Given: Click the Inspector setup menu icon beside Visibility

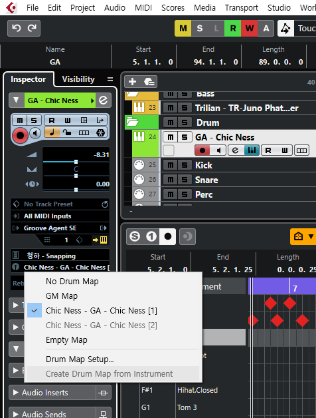Looking at the screenshot, I should coord(110,79).
